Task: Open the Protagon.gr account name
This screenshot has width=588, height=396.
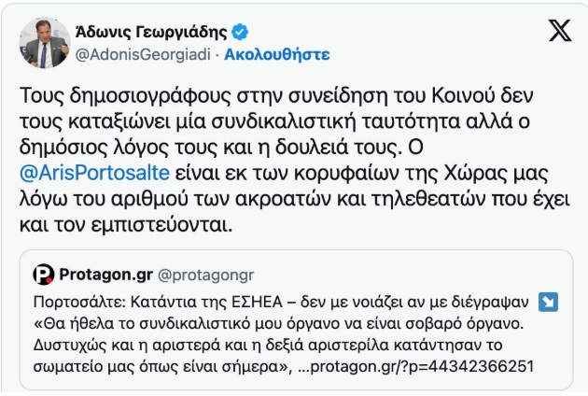Action: (106, 275)
